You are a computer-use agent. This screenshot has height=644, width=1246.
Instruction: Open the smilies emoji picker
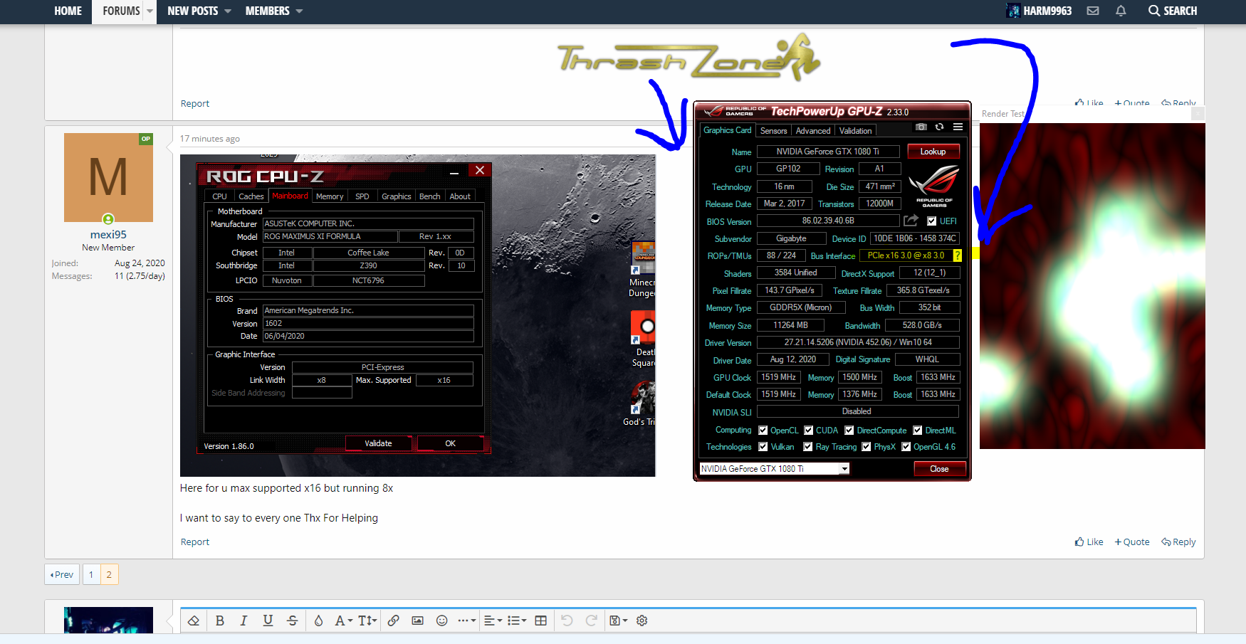441,621
